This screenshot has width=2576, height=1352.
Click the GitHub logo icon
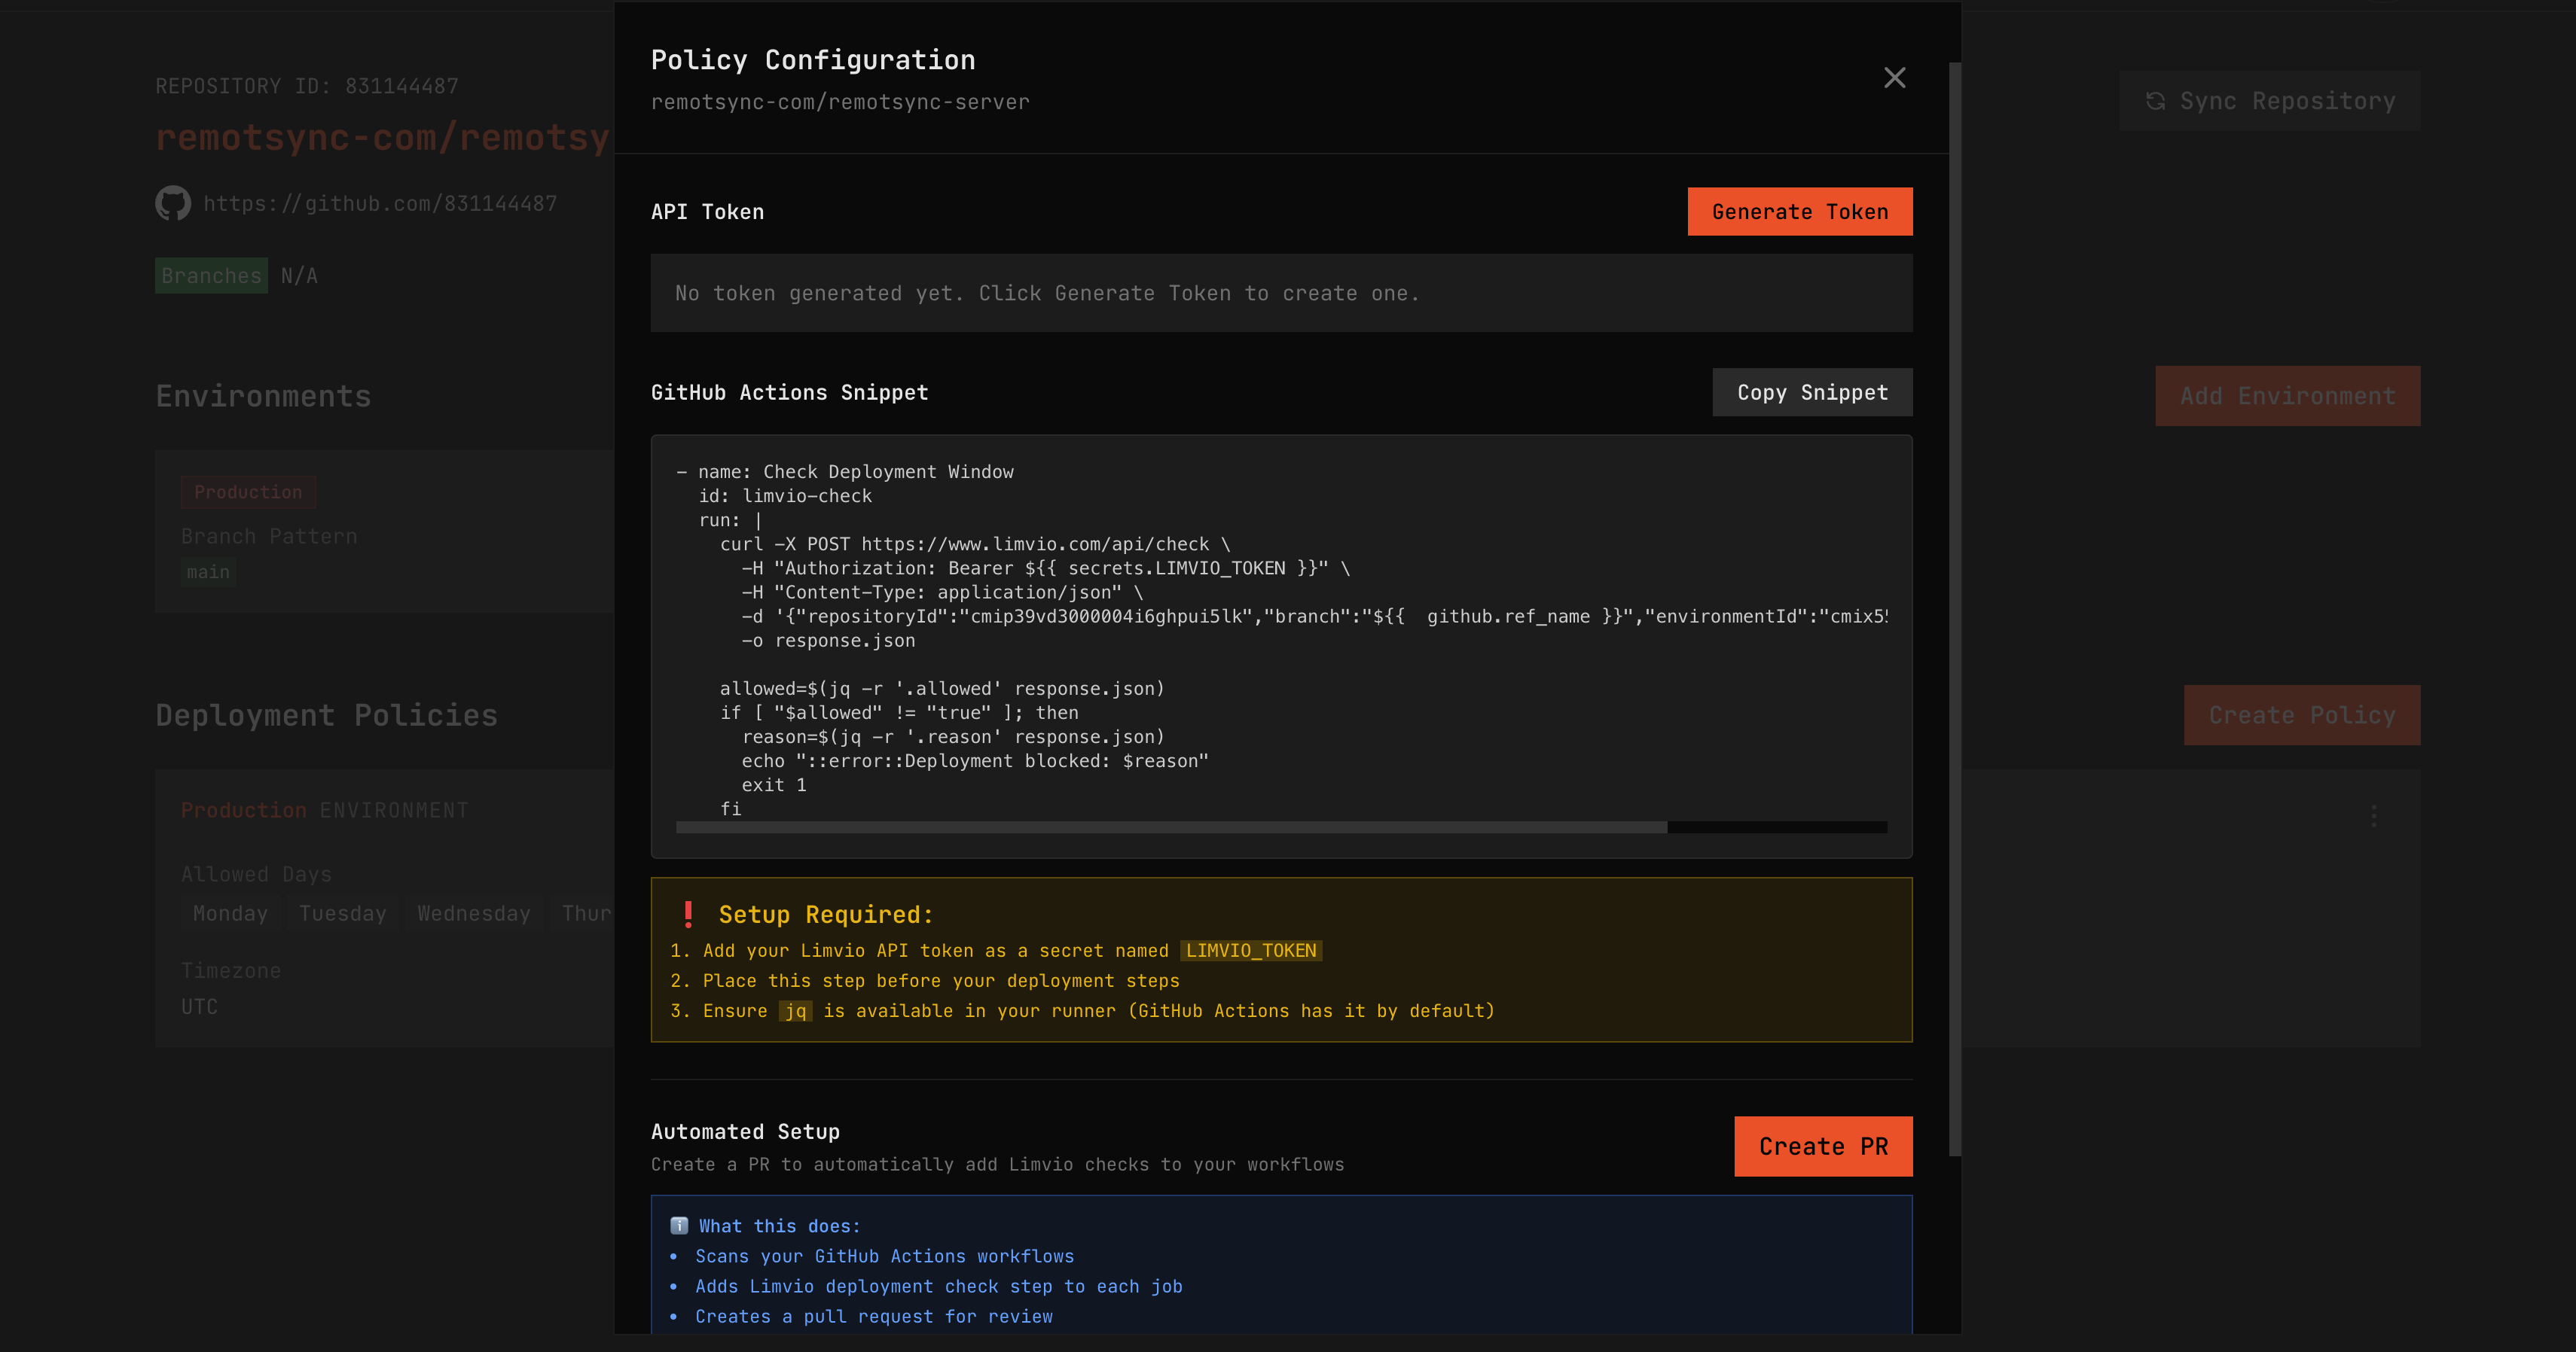pos(173,204)
